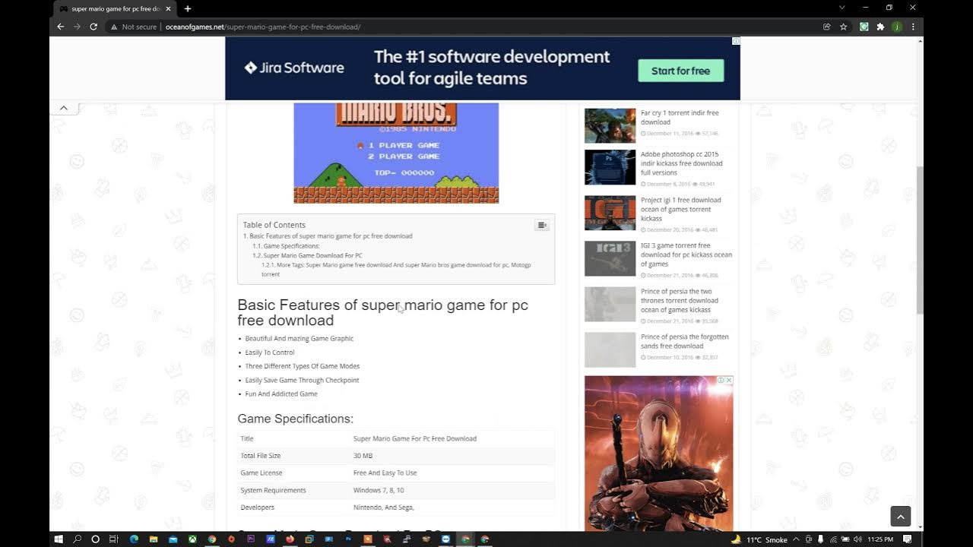Screen dimensions: 973x547
Task: Open the share page icon in address bar
Action: pos(826,27)
